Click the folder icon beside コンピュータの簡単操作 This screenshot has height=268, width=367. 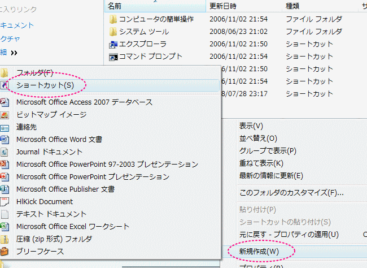pos(113,19)
